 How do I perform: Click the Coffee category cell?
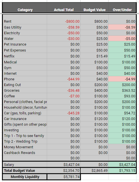[x=25, y=96]
